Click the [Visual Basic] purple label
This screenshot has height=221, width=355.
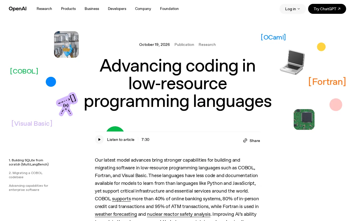(32, 123)
